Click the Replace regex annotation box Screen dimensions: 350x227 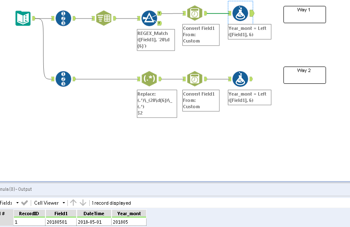[157, 104]
